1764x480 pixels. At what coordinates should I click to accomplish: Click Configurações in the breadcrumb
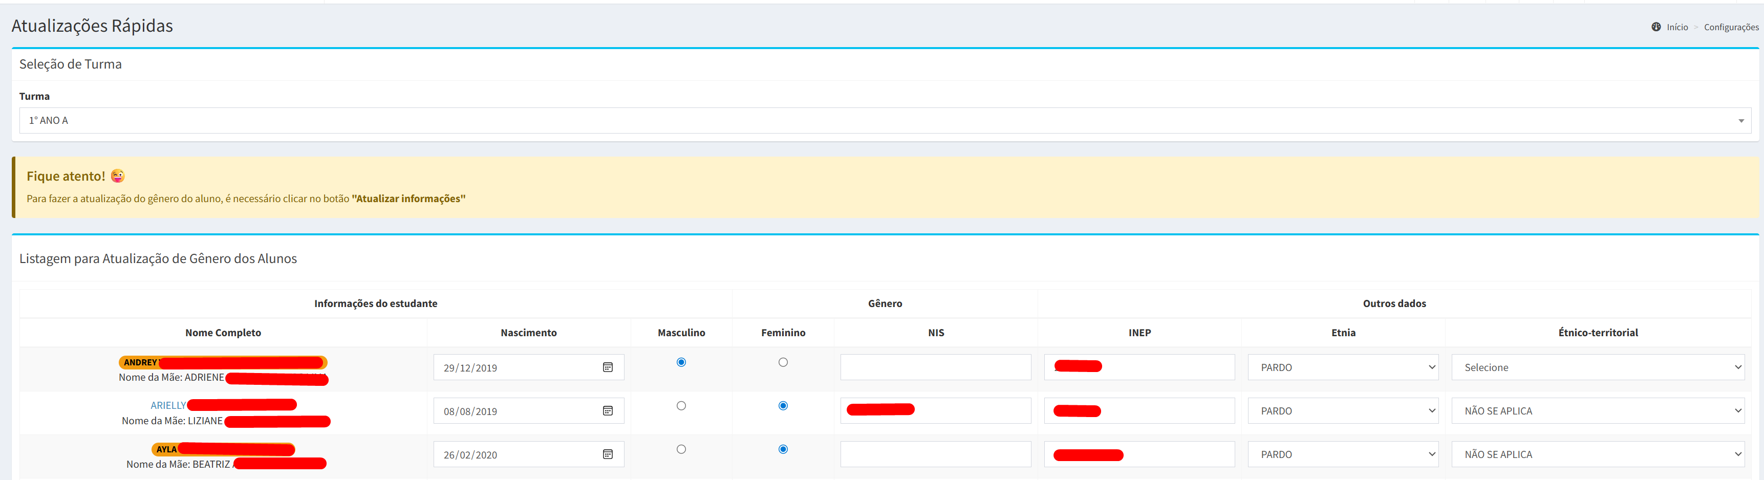coord(1730,28)
